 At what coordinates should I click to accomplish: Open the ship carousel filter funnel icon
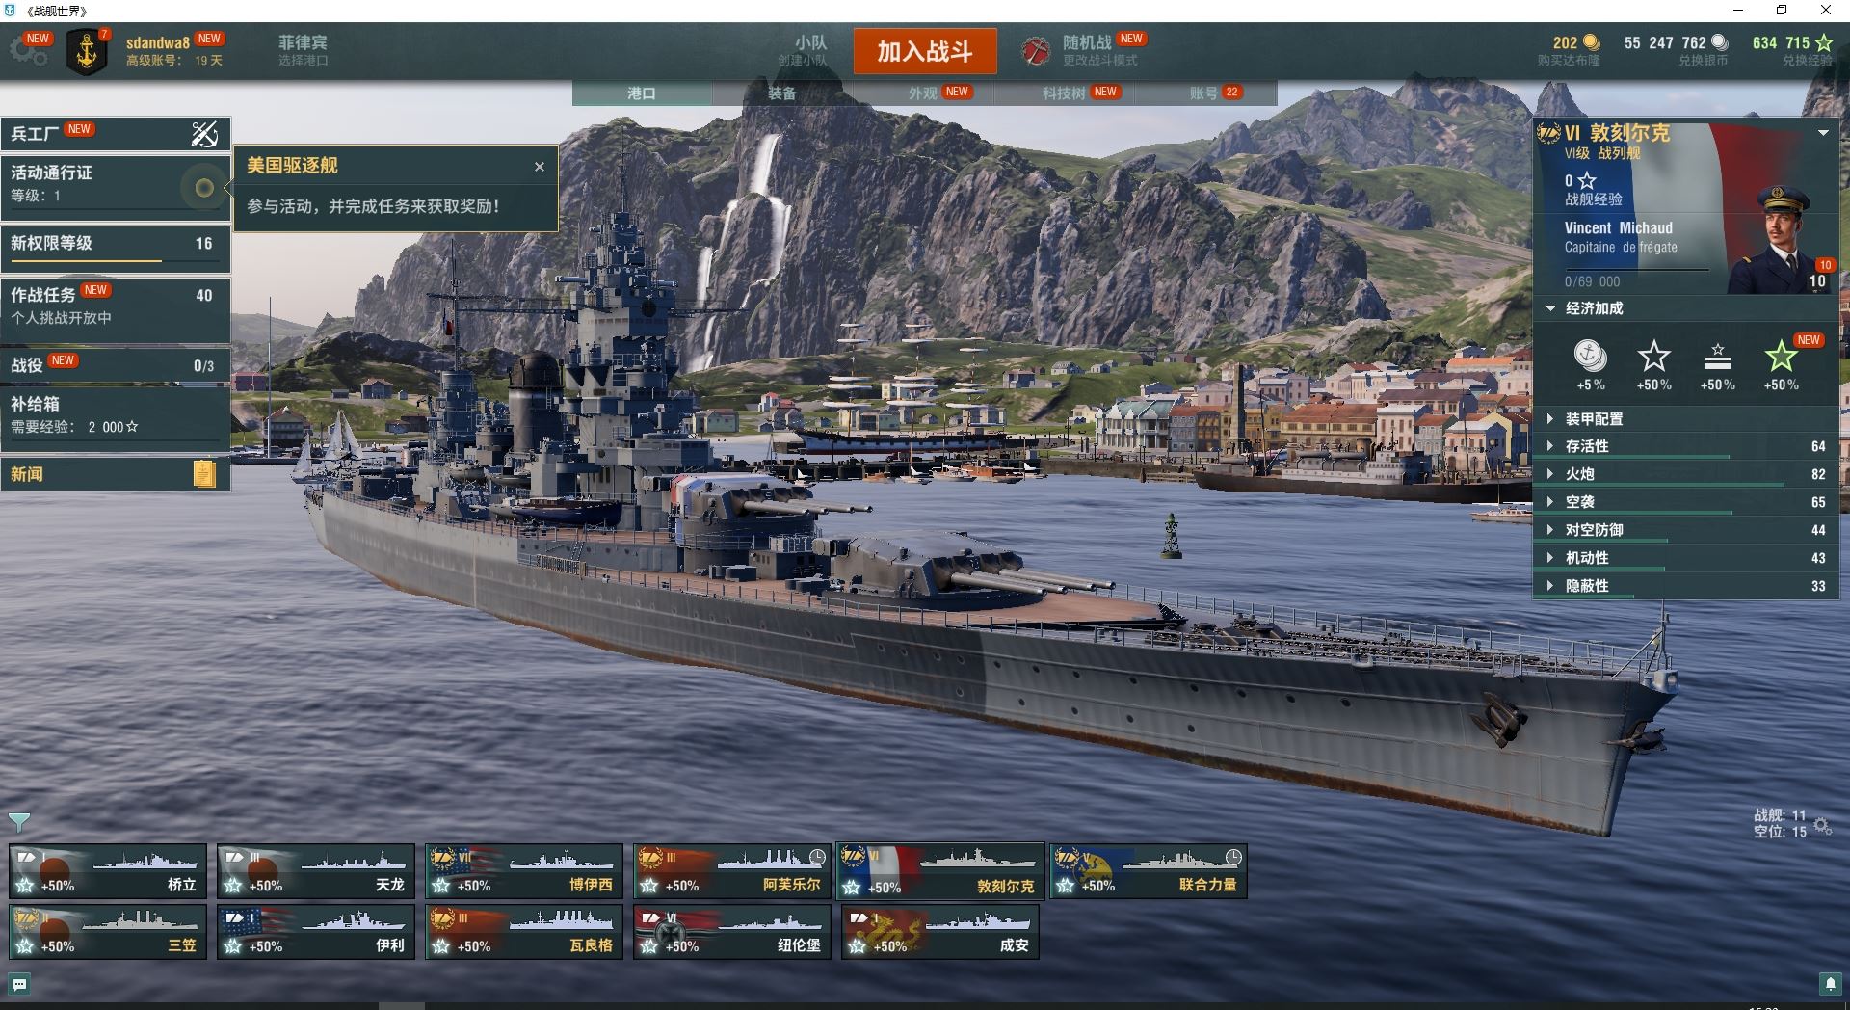tap(19, 822)
